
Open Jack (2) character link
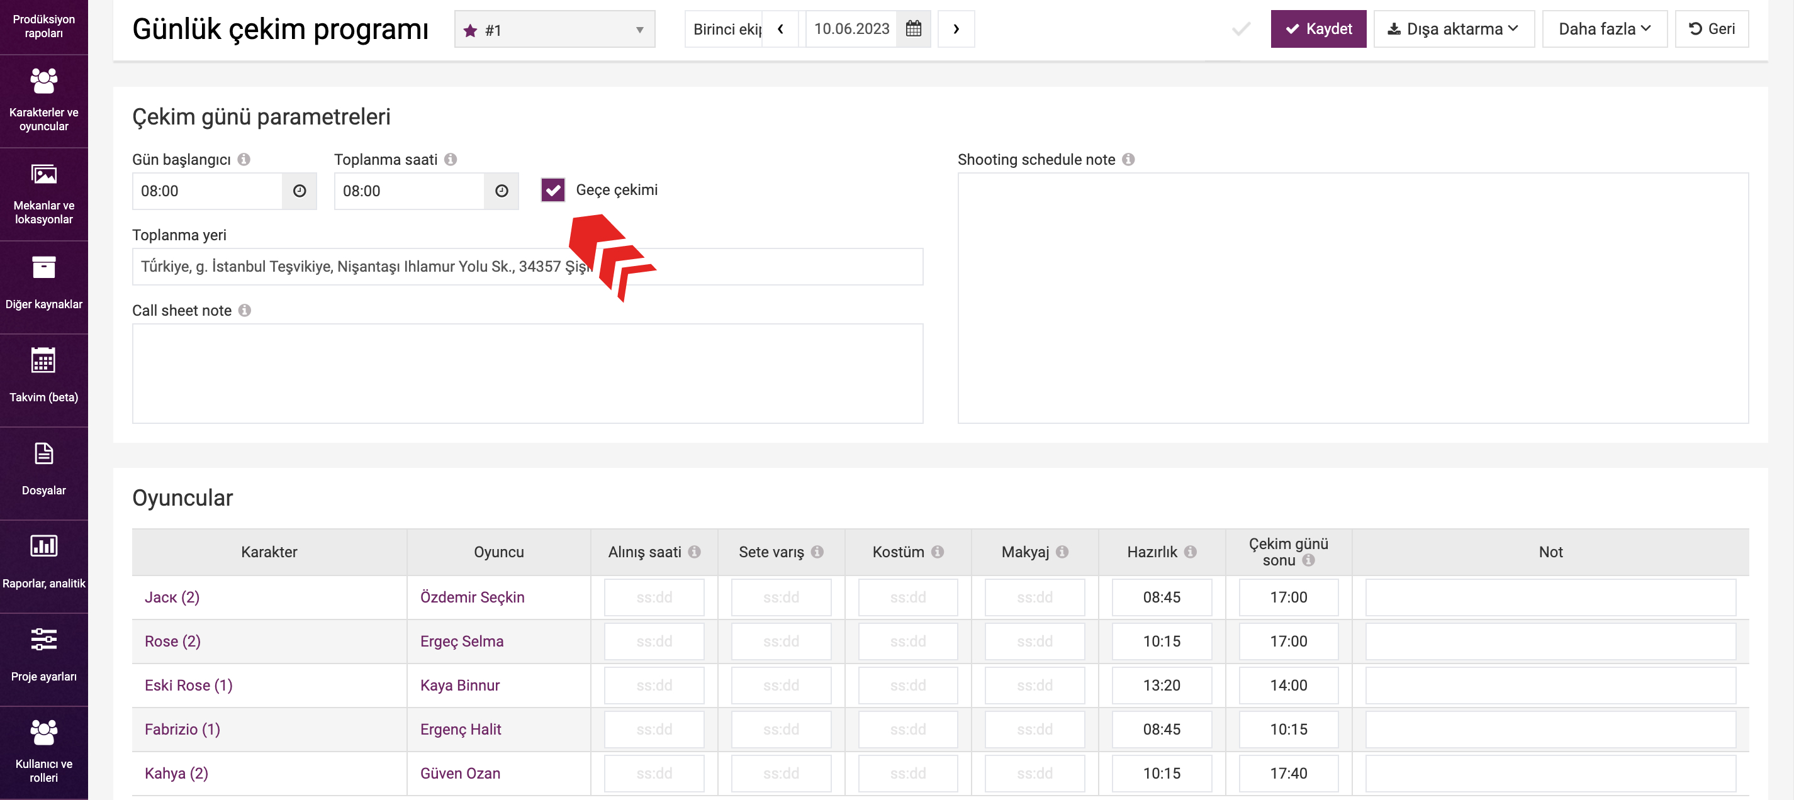click(x=172, y=597)
